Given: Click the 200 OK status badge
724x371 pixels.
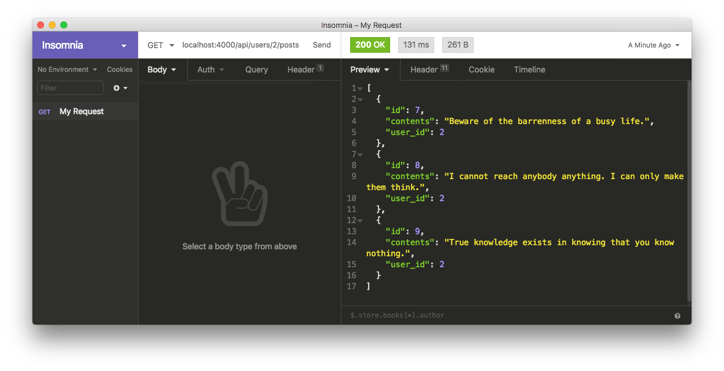Looking at the screenshot, I should tap(370, 45).
